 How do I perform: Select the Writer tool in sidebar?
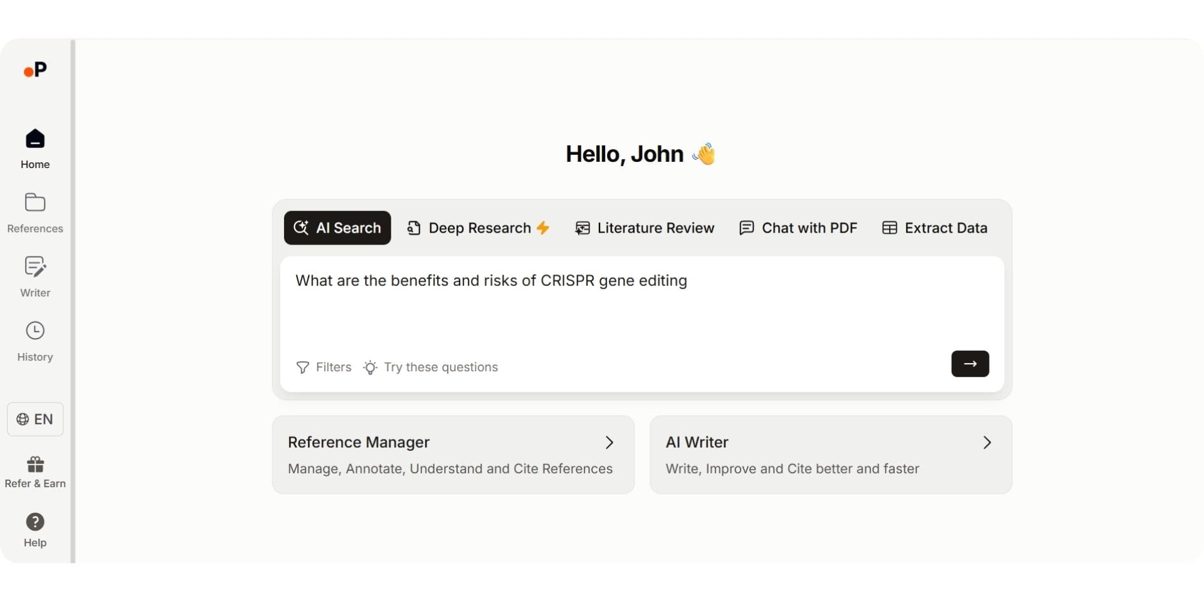pyautogui.click(x=34, y=277)
